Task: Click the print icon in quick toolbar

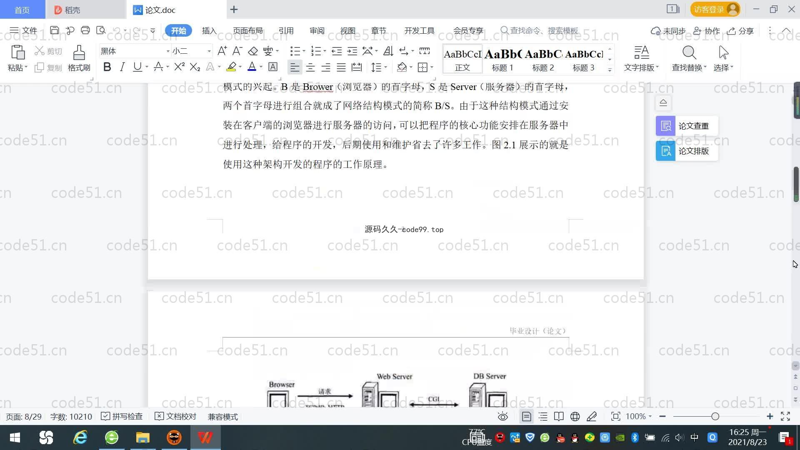Action: (x=85, y=30)
